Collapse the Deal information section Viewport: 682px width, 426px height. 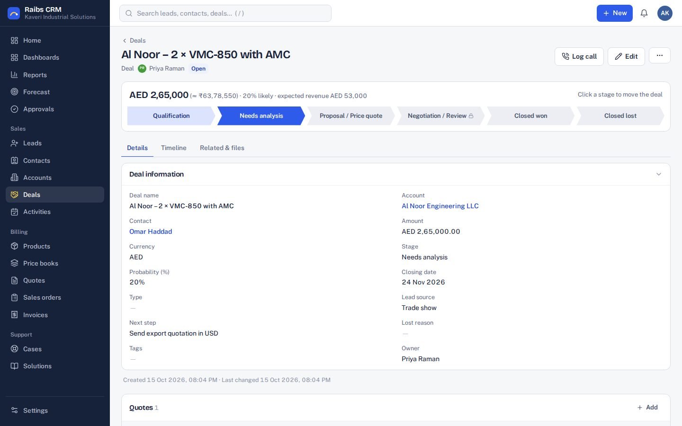pos(658,174)
